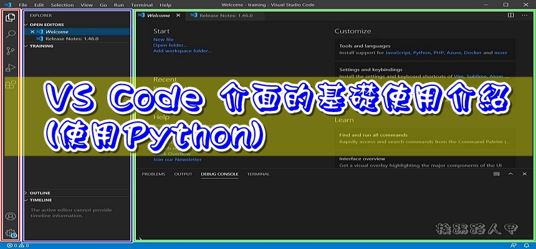Screen dimensions: 536x249
Task: Close Welcome in Open Editors list
Action: (x=33, y=32)
